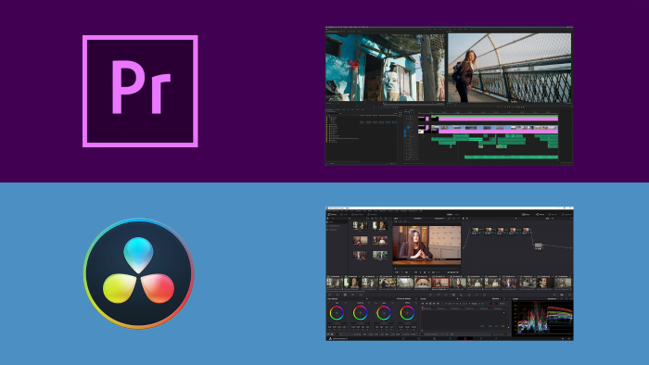Adjust the Gamma color wheel in Resolve
649x365 pixels.
(x=360, y=312)
